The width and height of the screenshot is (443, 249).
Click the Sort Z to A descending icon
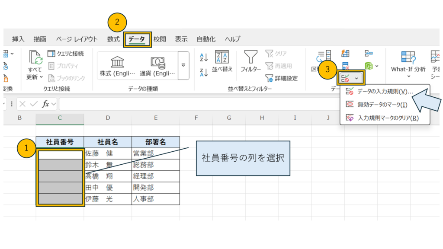[205, 71]
